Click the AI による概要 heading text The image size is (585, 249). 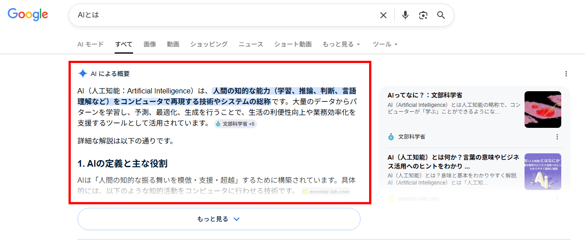tap(110, 74)
